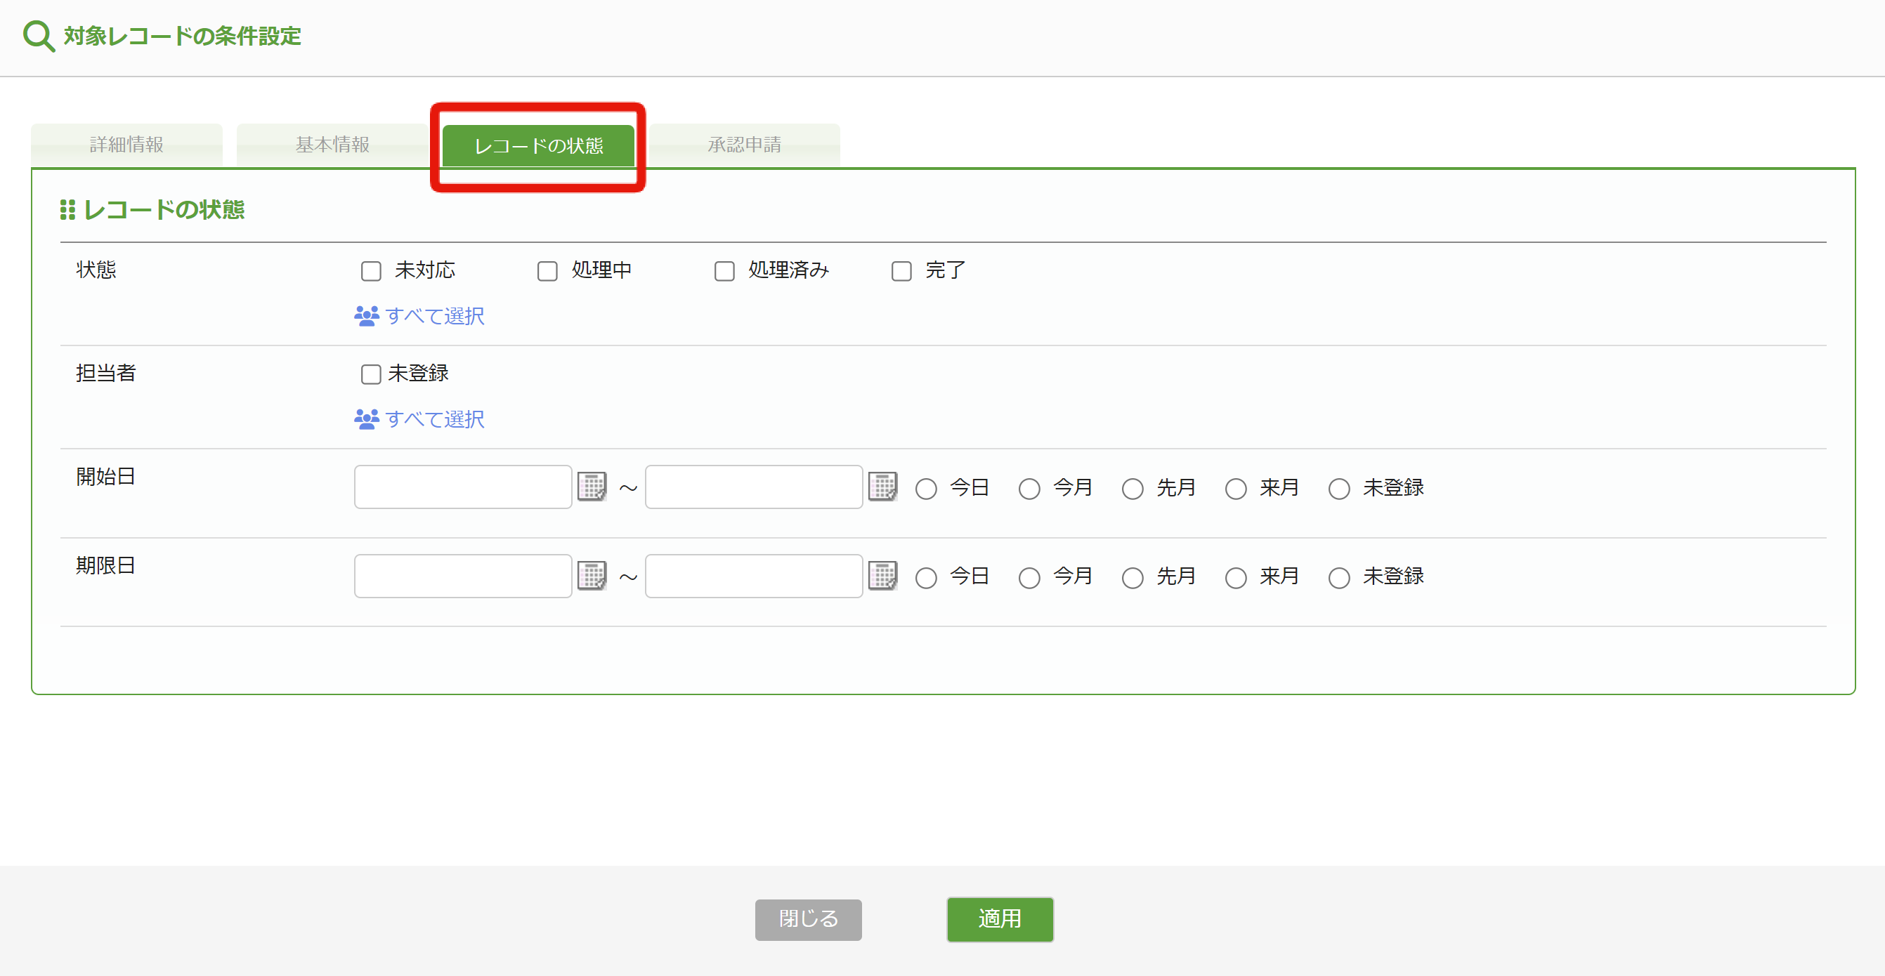Viewport: 1885px width, 976px height.
Task: Focus the first 期限日 date input field
Action: tap(462, 576)
